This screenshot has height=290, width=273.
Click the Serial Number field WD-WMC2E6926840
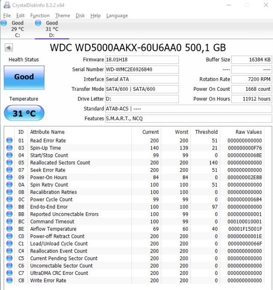142,69
